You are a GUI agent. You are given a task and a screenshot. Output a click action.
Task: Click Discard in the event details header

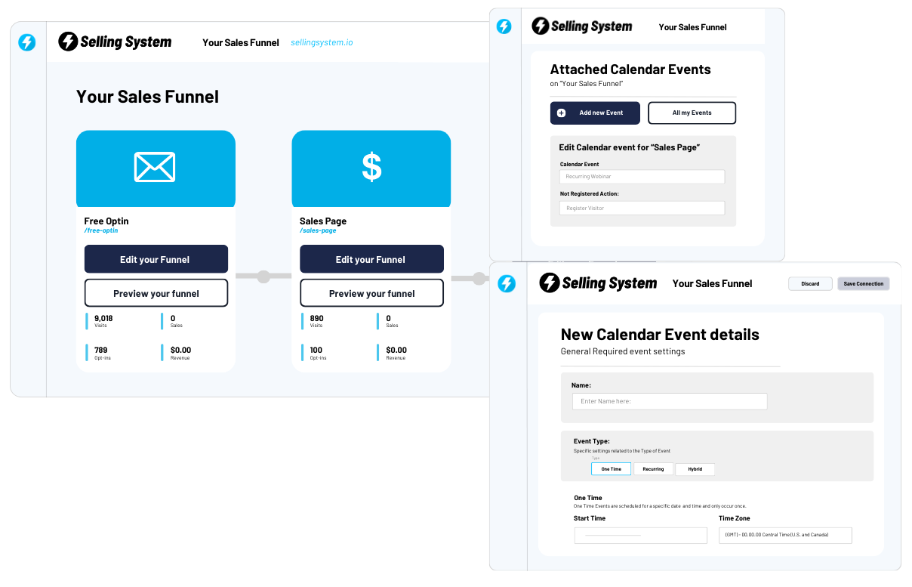(x=810, y=283)
